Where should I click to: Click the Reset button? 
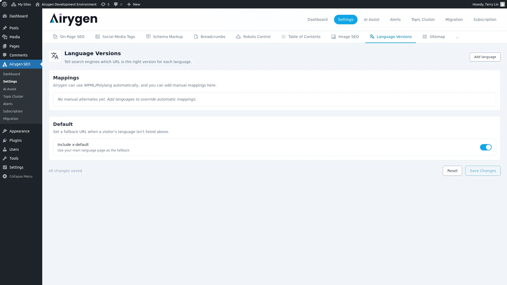point(452,171)
